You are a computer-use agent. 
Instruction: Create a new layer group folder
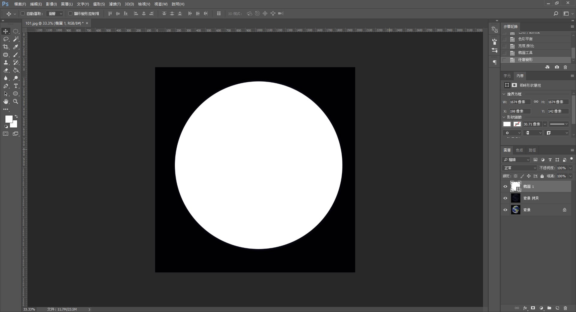point(549,308)
